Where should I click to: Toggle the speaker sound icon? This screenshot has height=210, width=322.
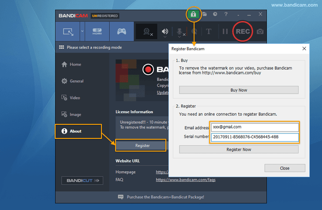click(165, 31)
